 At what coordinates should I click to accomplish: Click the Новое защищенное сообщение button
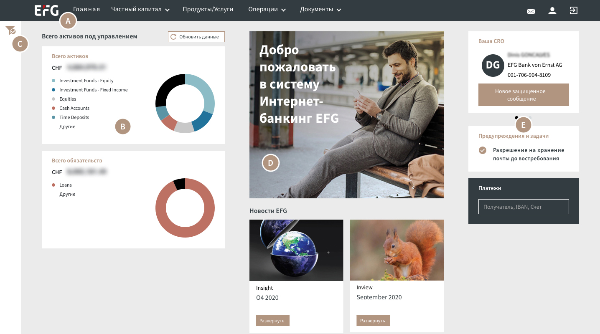click(524, 95)
